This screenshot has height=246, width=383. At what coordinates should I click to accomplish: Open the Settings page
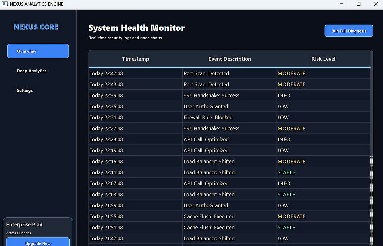click(x=25, y=90)
